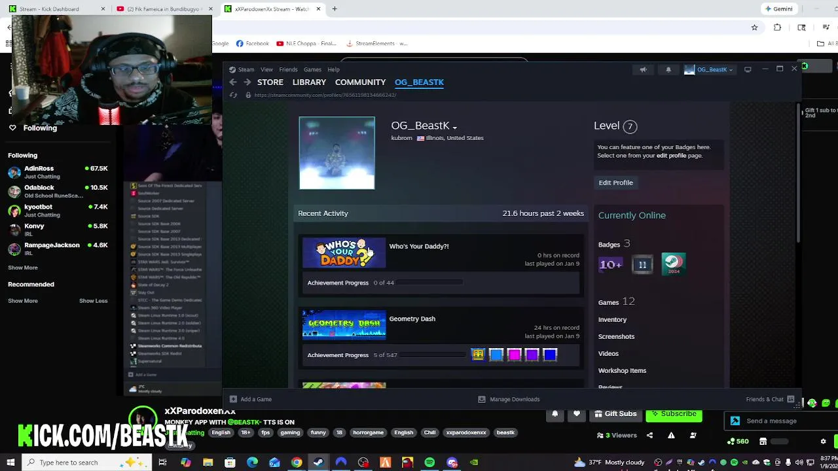This screenshot has width=838, height=471.
Task: Open the purple Geometry Dash achievement icon
Action: tap(532, 355)
